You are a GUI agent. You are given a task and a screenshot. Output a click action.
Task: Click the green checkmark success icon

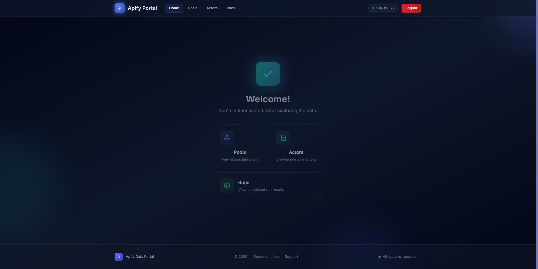[268, 74]
